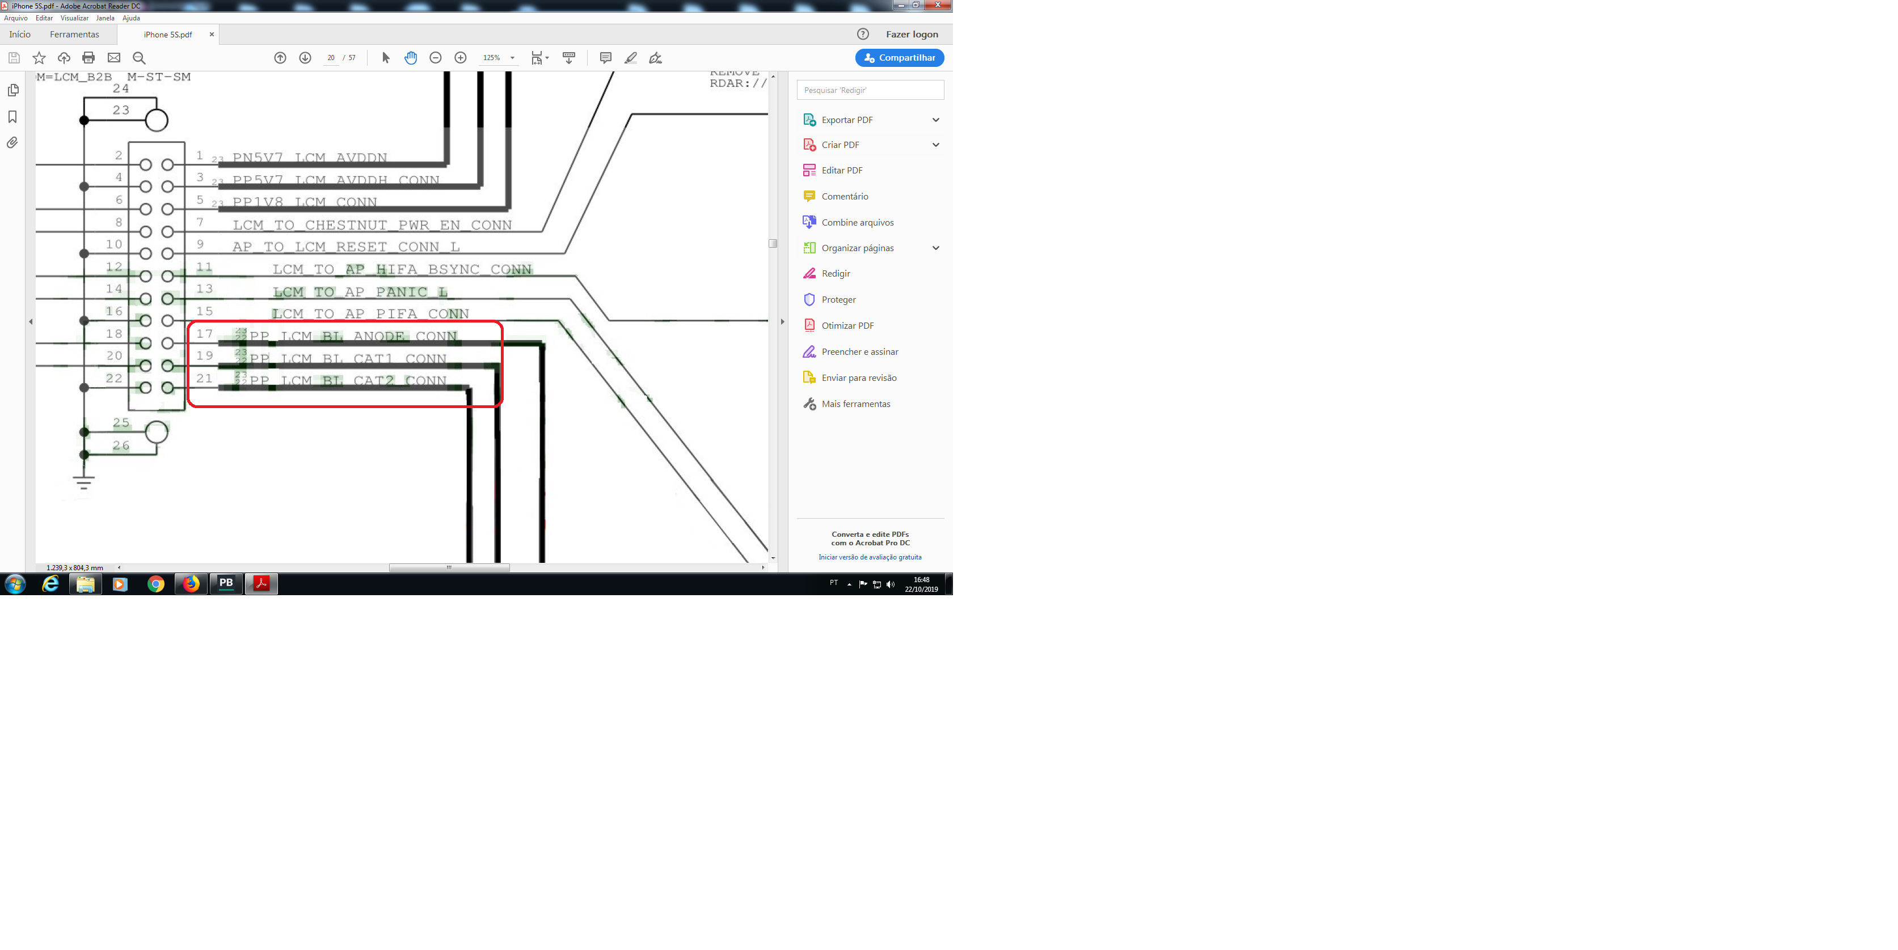Open the Exportar PDF tool

pyautogui.click(x=846, y=119)
